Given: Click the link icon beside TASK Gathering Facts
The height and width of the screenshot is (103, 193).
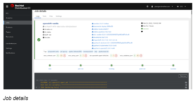Looking at the screenshot, I should coord(37,87).
